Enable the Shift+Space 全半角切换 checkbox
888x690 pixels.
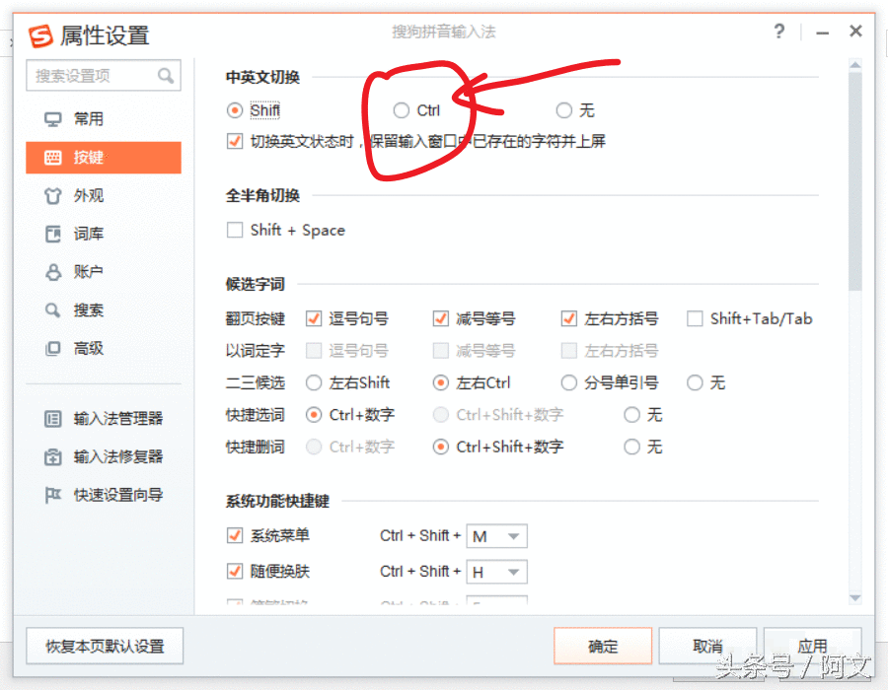(234, 230)
